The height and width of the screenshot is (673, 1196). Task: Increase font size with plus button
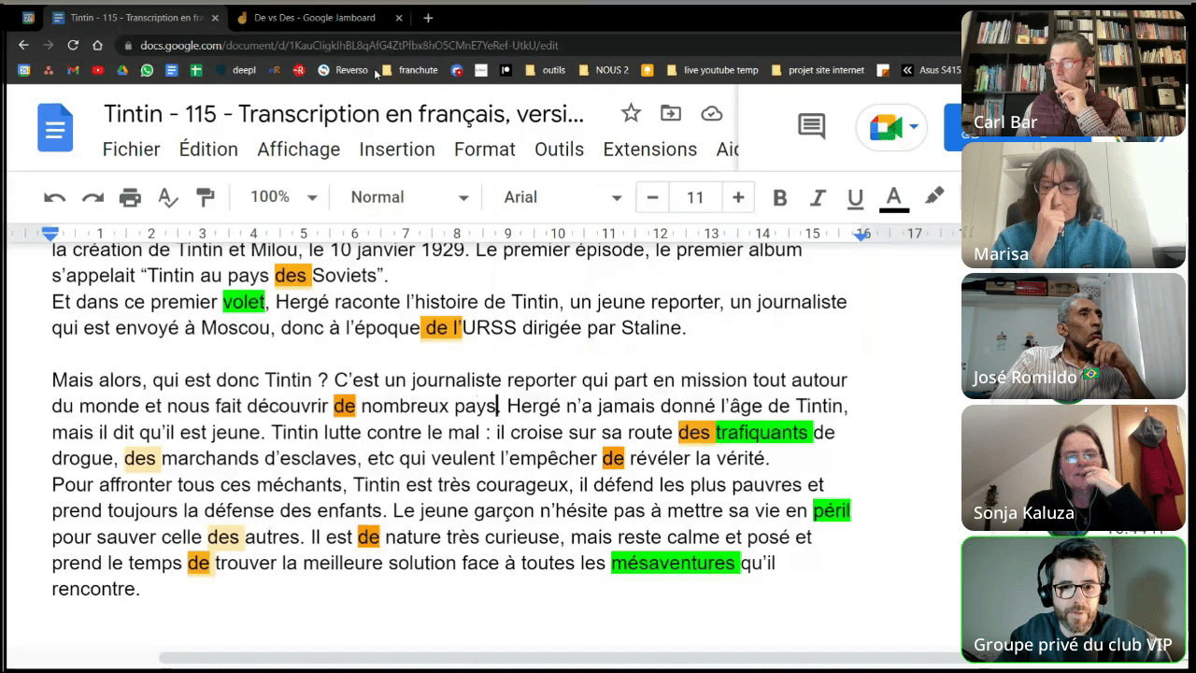[738, 197]
